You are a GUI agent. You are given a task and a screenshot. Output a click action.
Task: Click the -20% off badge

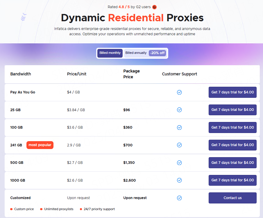pyautogui.click(x=157, y=53)
